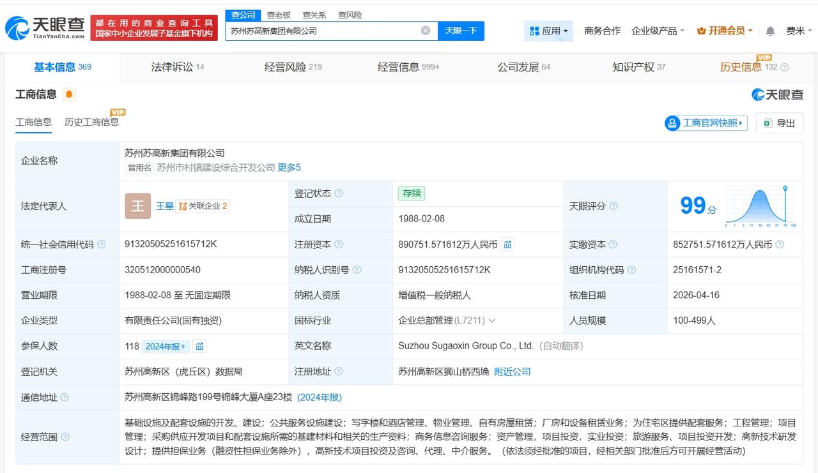Select the 查老板 search tab

[x=279, y=15]
